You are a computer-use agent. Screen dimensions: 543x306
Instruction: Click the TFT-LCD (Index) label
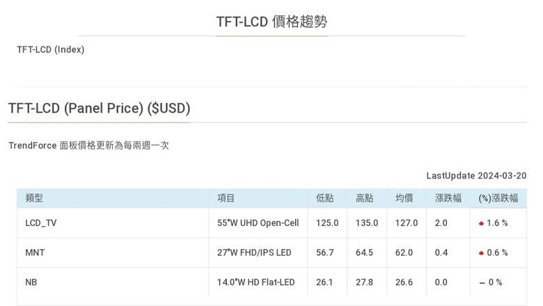coord(51,49)
